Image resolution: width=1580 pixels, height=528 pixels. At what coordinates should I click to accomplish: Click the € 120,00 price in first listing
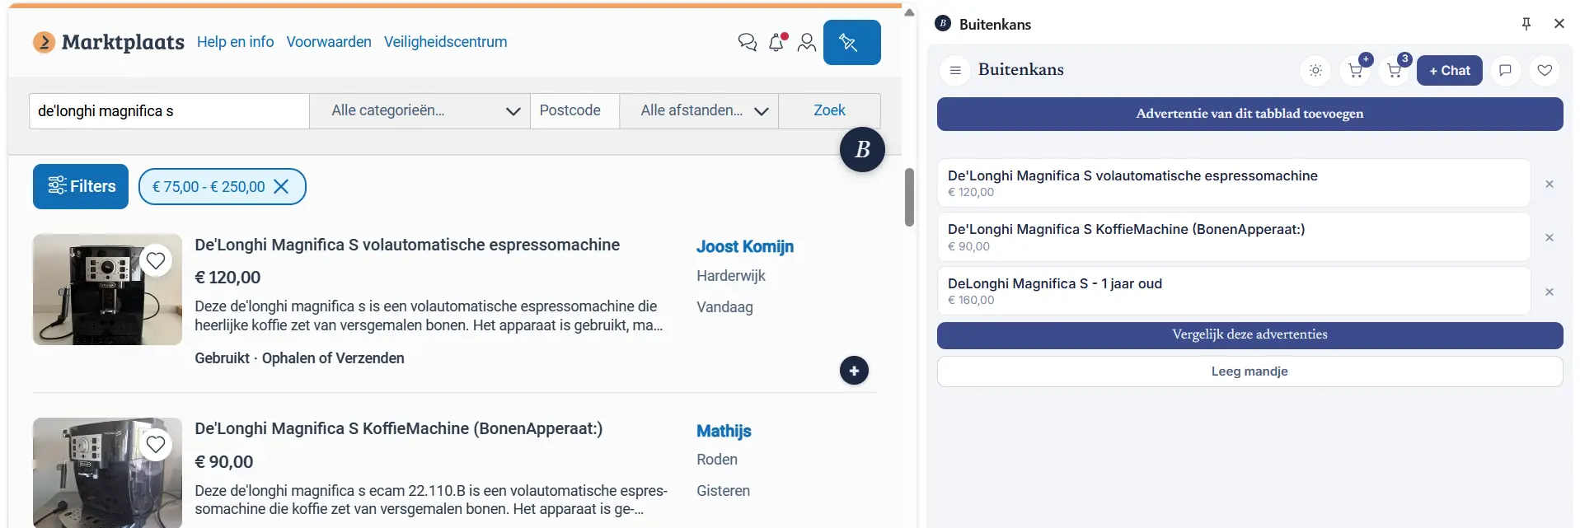coord(227,278)
